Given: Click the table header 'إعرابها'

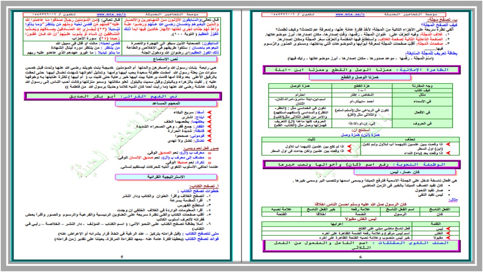Looking at the screenshot, I should tap(336, 223).
